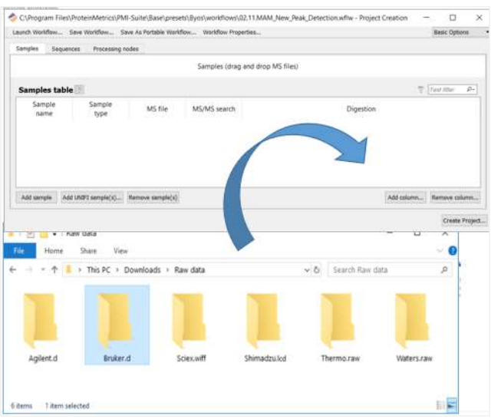Click the magnifier icon in Text filter box
This screenshot has width=501, height=419.
[470, 90]
